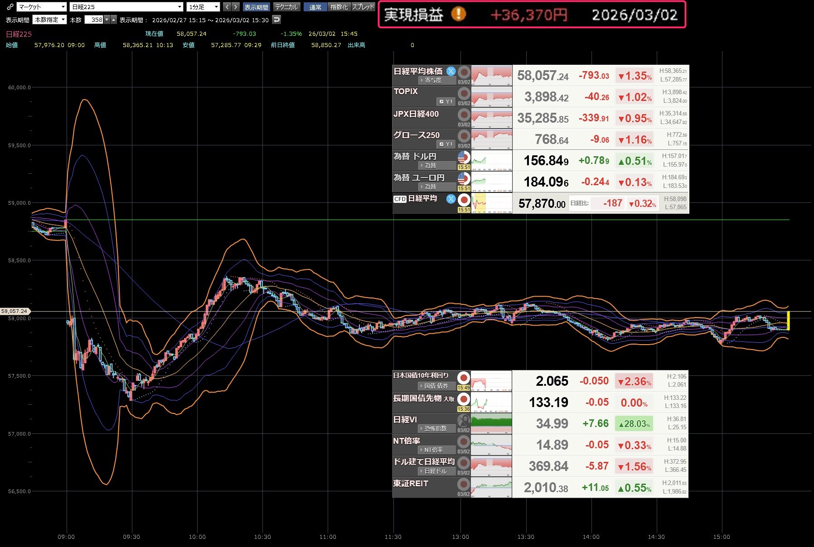Screen dimensions: 814x547
Task: Open the マーケット category dropdown
Action: tap(42, 7)
